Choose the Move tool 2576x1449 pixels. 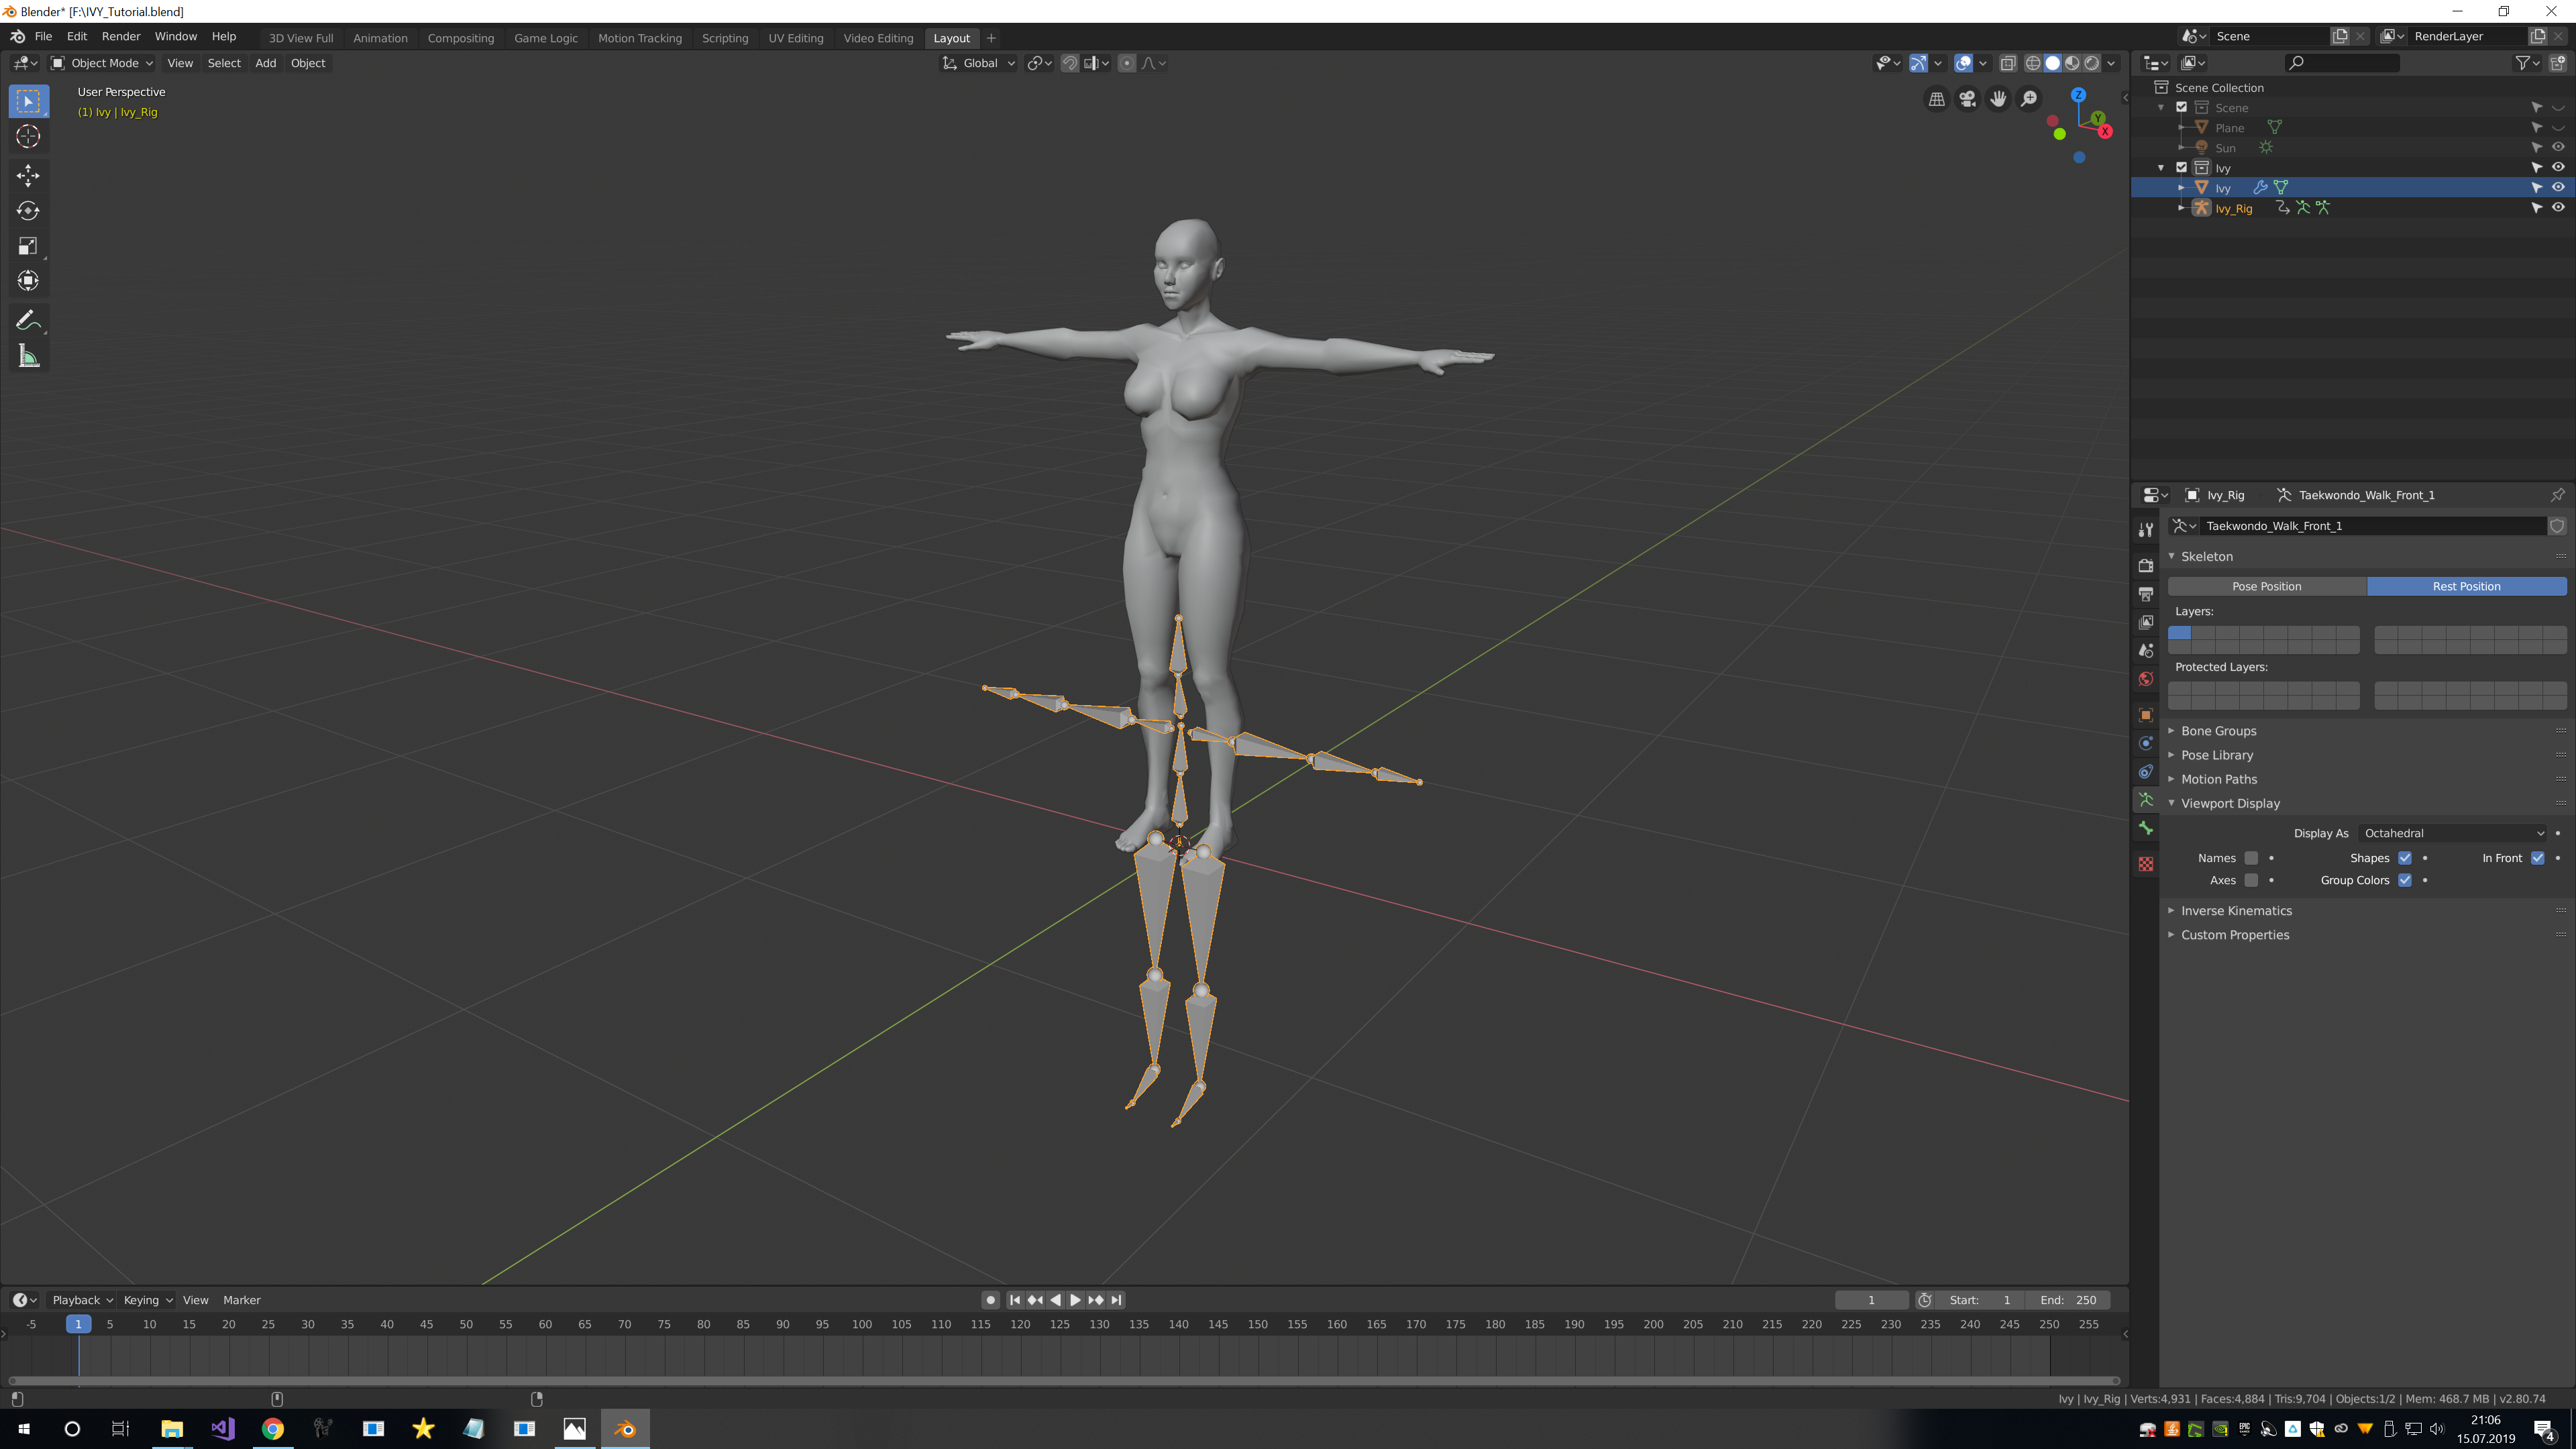coord(28,176)
